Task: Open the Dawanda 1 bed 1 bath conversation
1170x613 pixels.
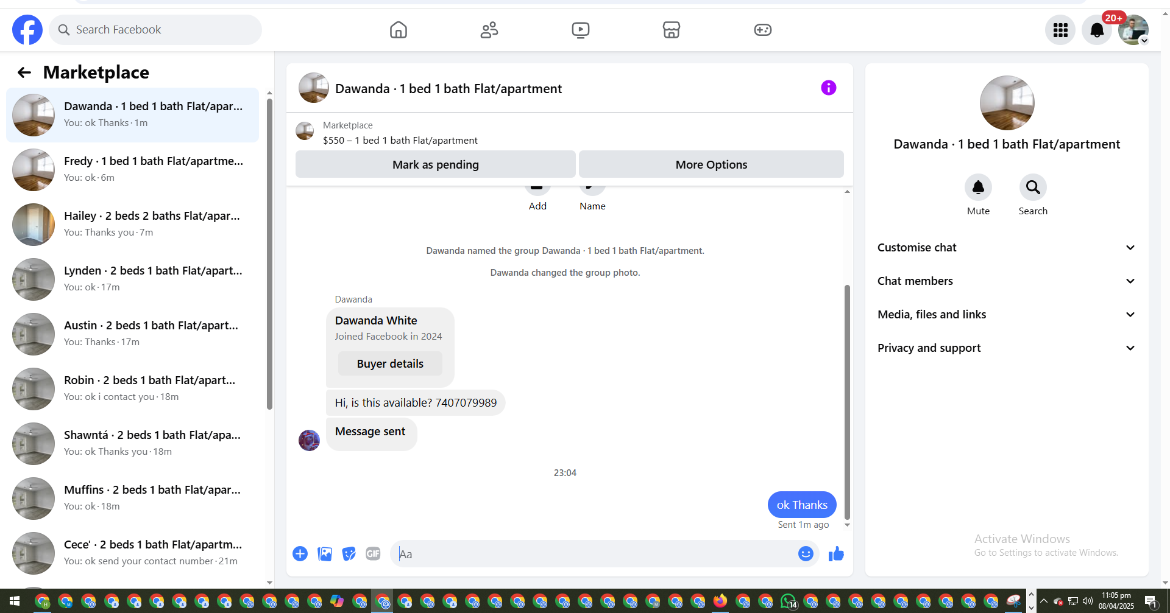Action: pos(133,115)
